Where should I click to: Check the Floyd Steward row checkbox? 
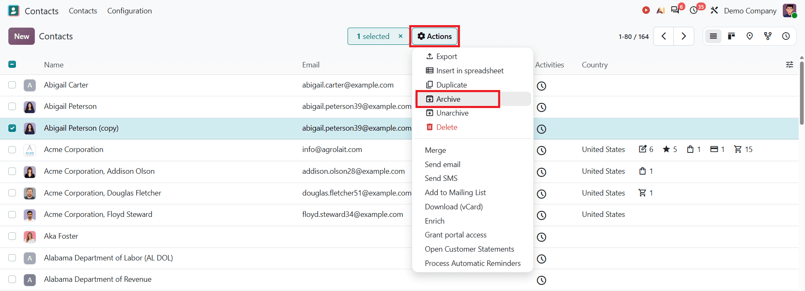pos(12,214)
